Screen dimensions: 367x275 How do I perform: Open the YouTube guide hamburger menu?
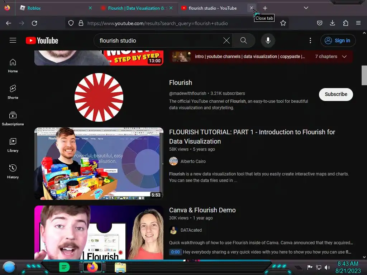pyautogui.click(x=13, y=40)
